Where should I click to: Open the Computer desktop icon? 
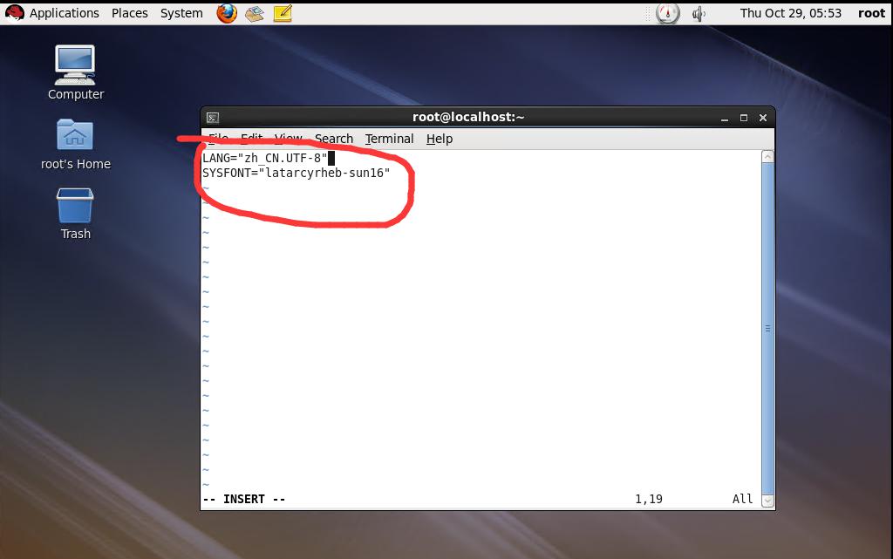75,65
